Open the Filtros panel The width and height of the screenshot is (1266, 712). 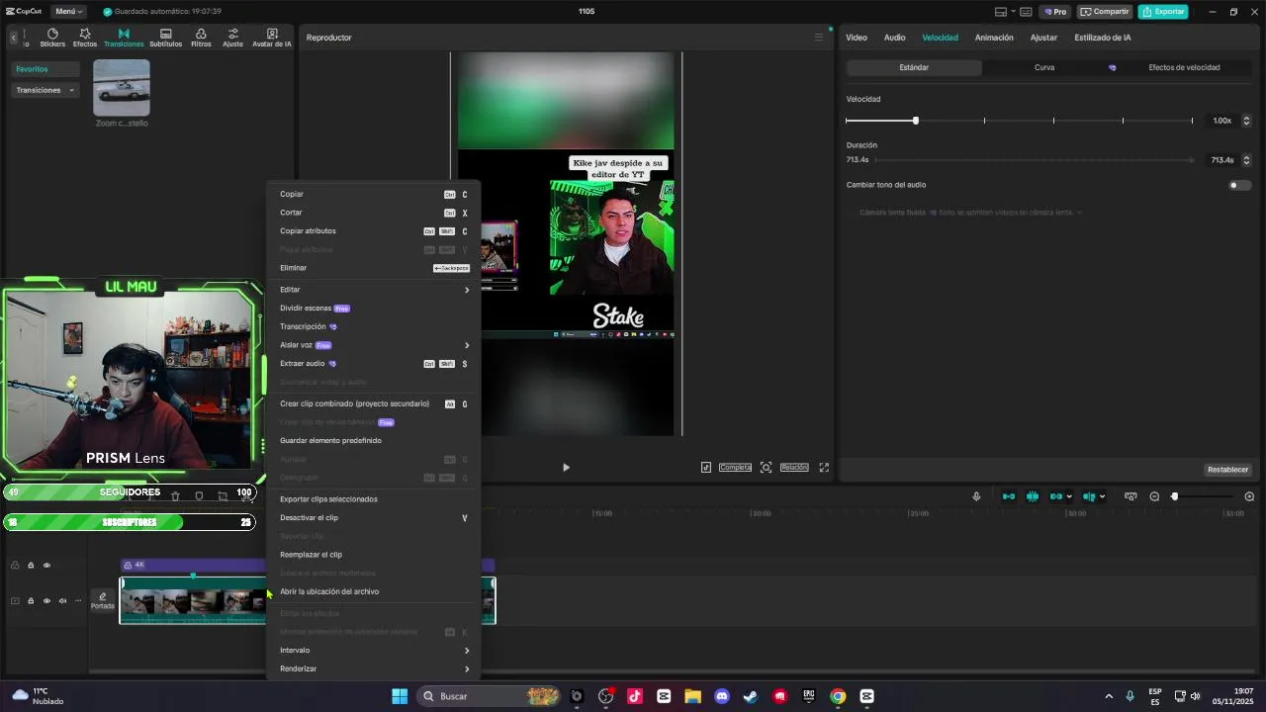tap(201, 38)
